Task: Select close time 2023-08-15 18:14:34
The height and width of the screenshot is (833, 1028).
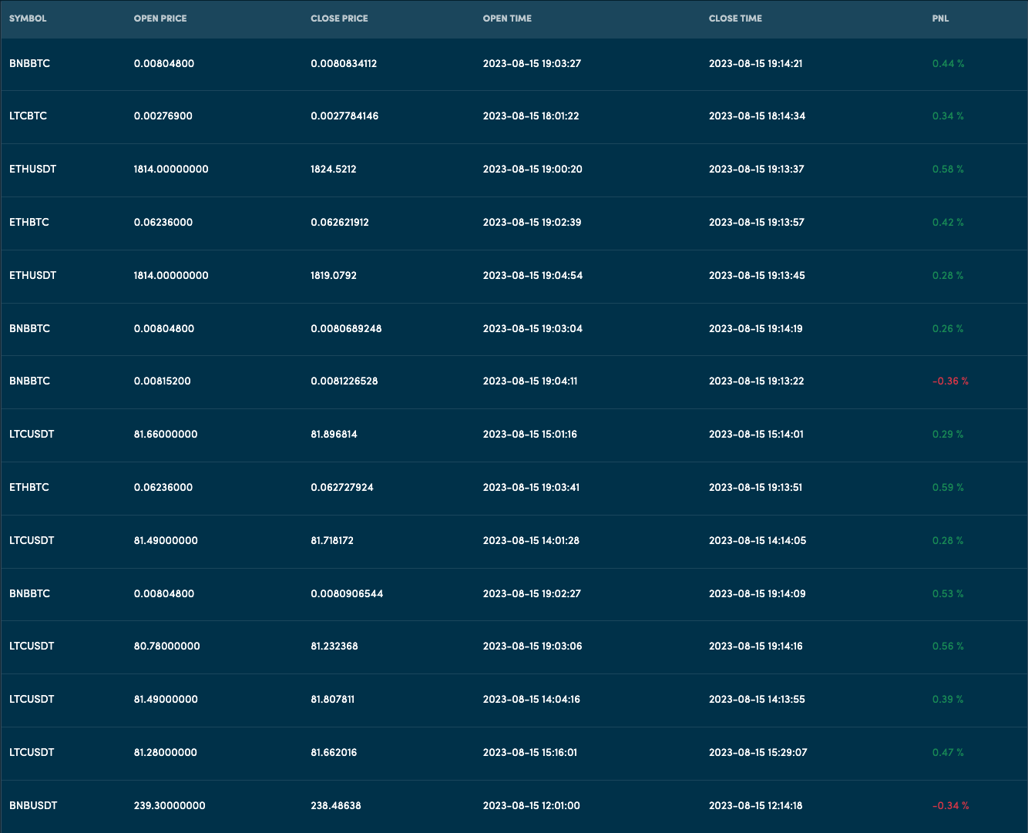Action: (x=757, y=116)
